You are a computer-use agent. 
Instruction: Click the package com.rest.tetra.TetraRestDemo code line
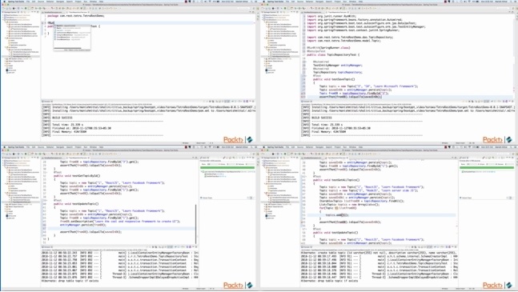[x=75, y=16]
